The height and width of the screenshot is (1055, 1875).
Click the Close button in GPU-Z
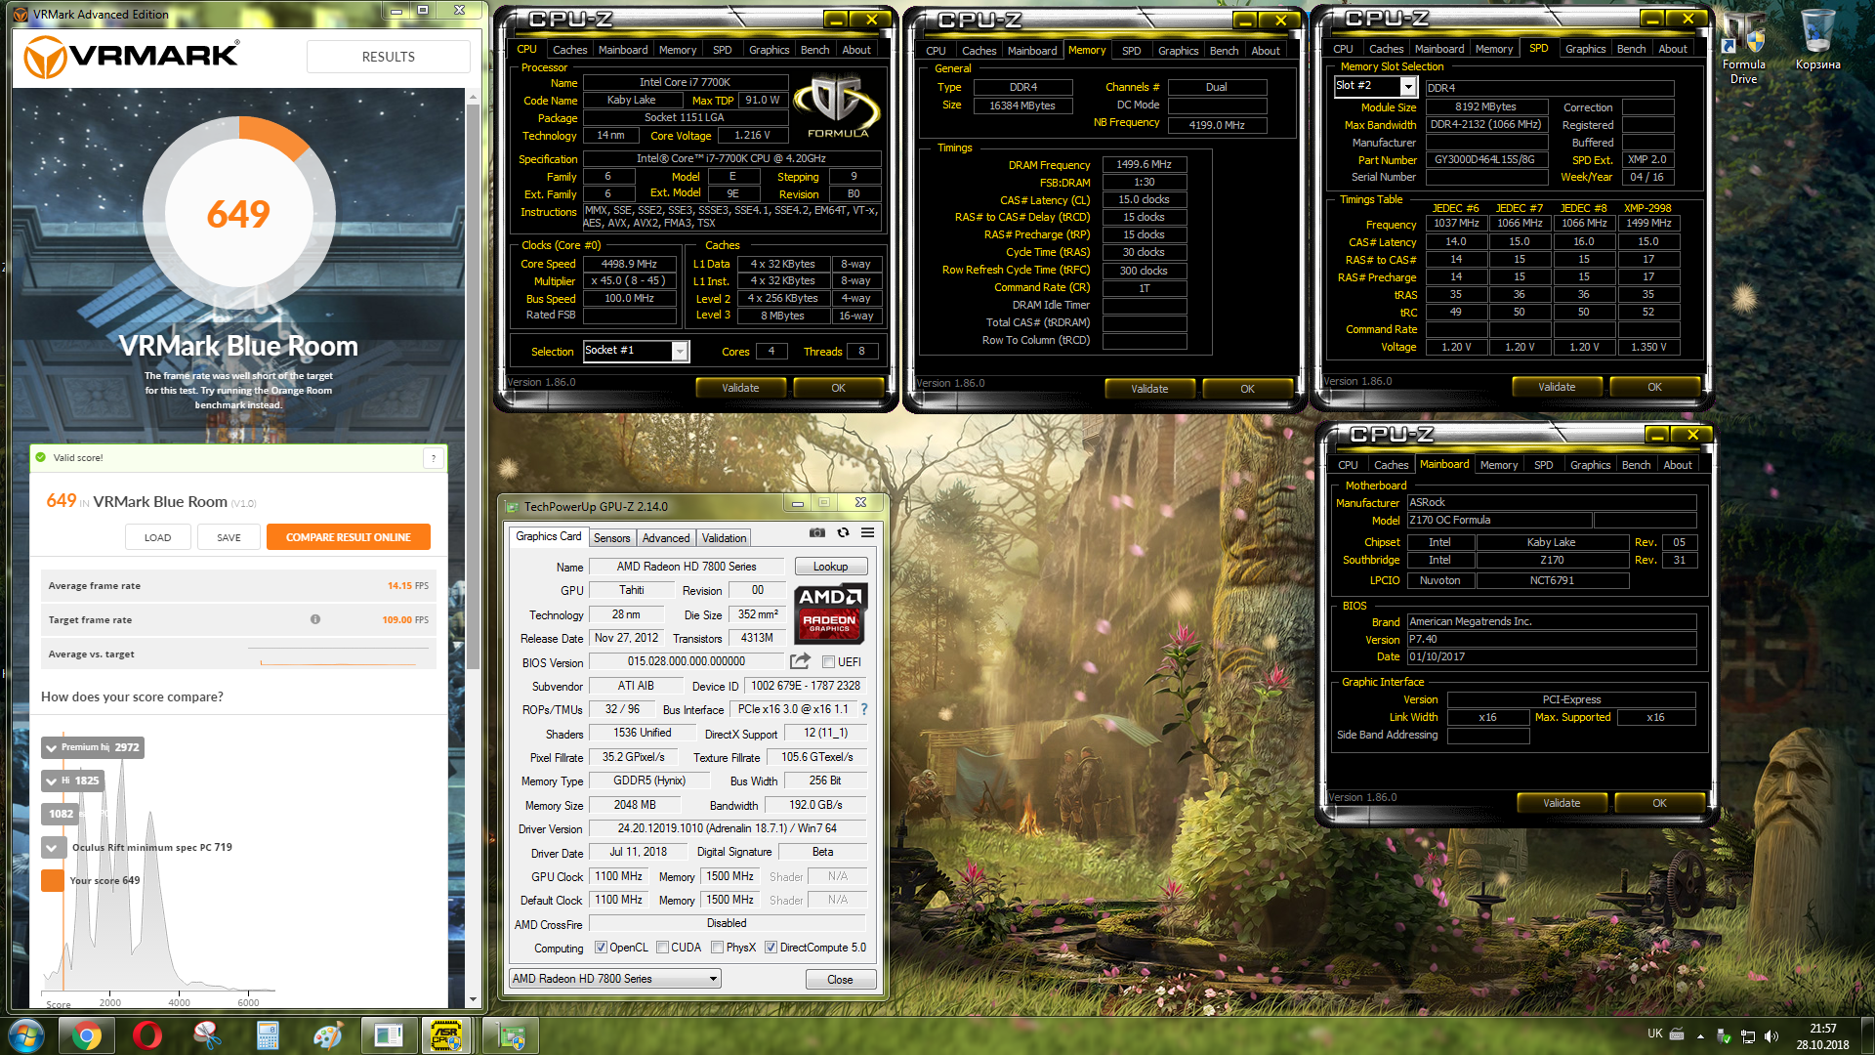point(840,979)
